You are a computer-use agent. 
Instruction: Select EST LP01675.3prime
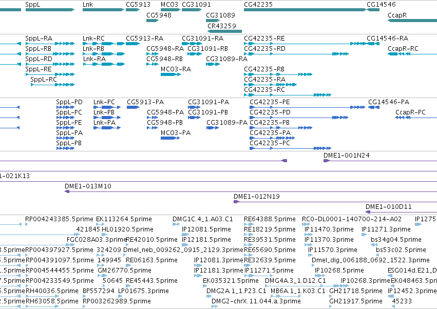pyautogui.click(x=144, y=291)
